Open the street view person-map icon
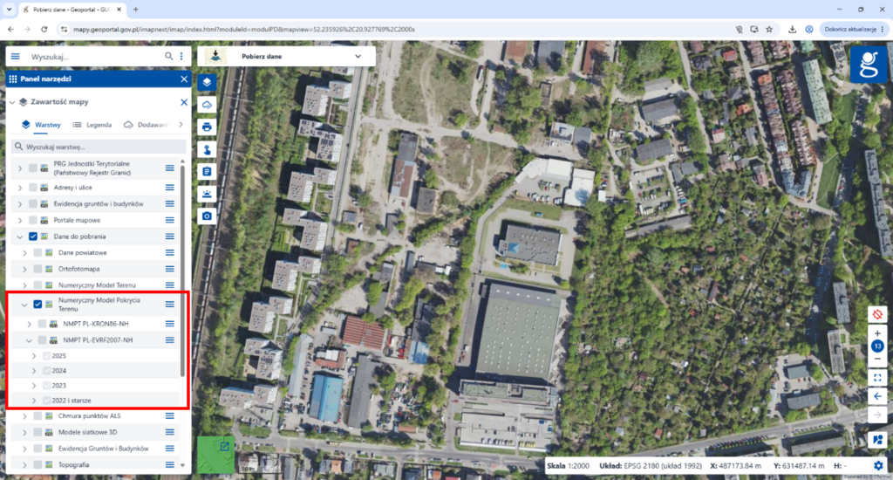The height and width of the screenshot is (480, 893). (877, 440)
